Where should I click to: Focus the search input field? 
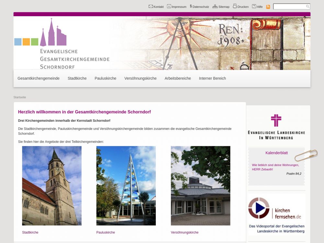(289, 6)
